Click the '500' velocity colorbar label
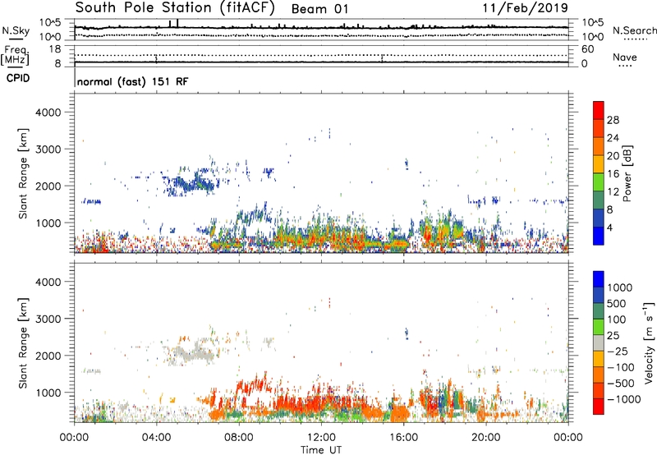Image resolution: width=657 pixels, height=455 pixels. click(617, 303)
